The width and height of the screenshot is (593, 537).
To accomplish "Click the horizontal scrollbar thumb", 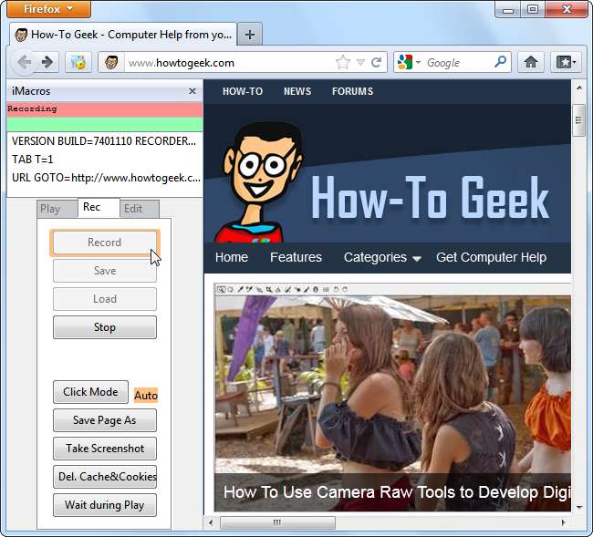I will coord(277,522).
